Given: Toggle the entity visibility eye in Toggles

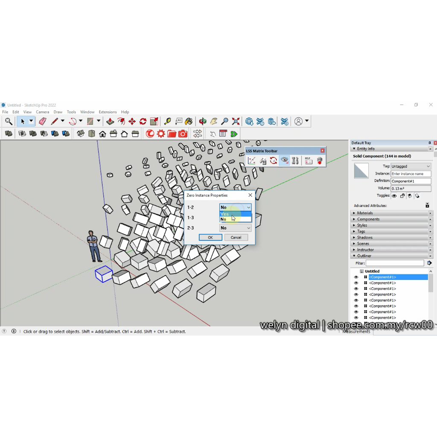Looking at the screenshot, I should click(394, 196).
